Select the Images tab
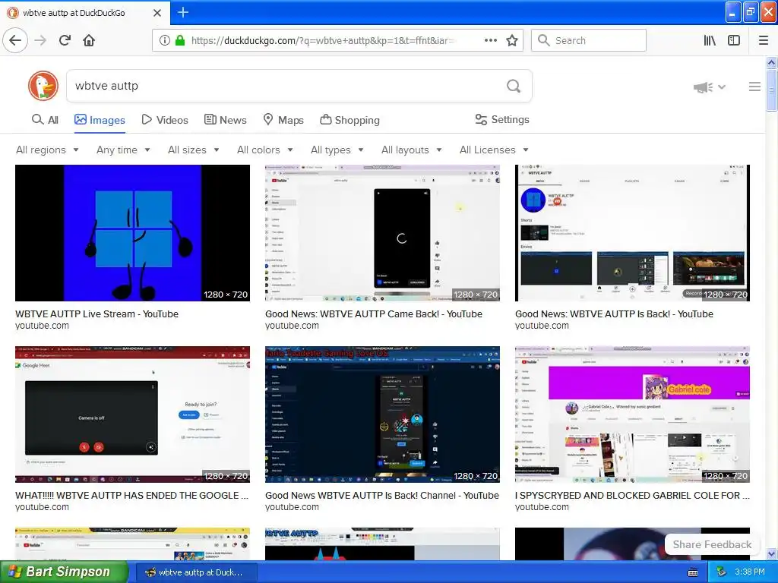 tap(100, 120)
